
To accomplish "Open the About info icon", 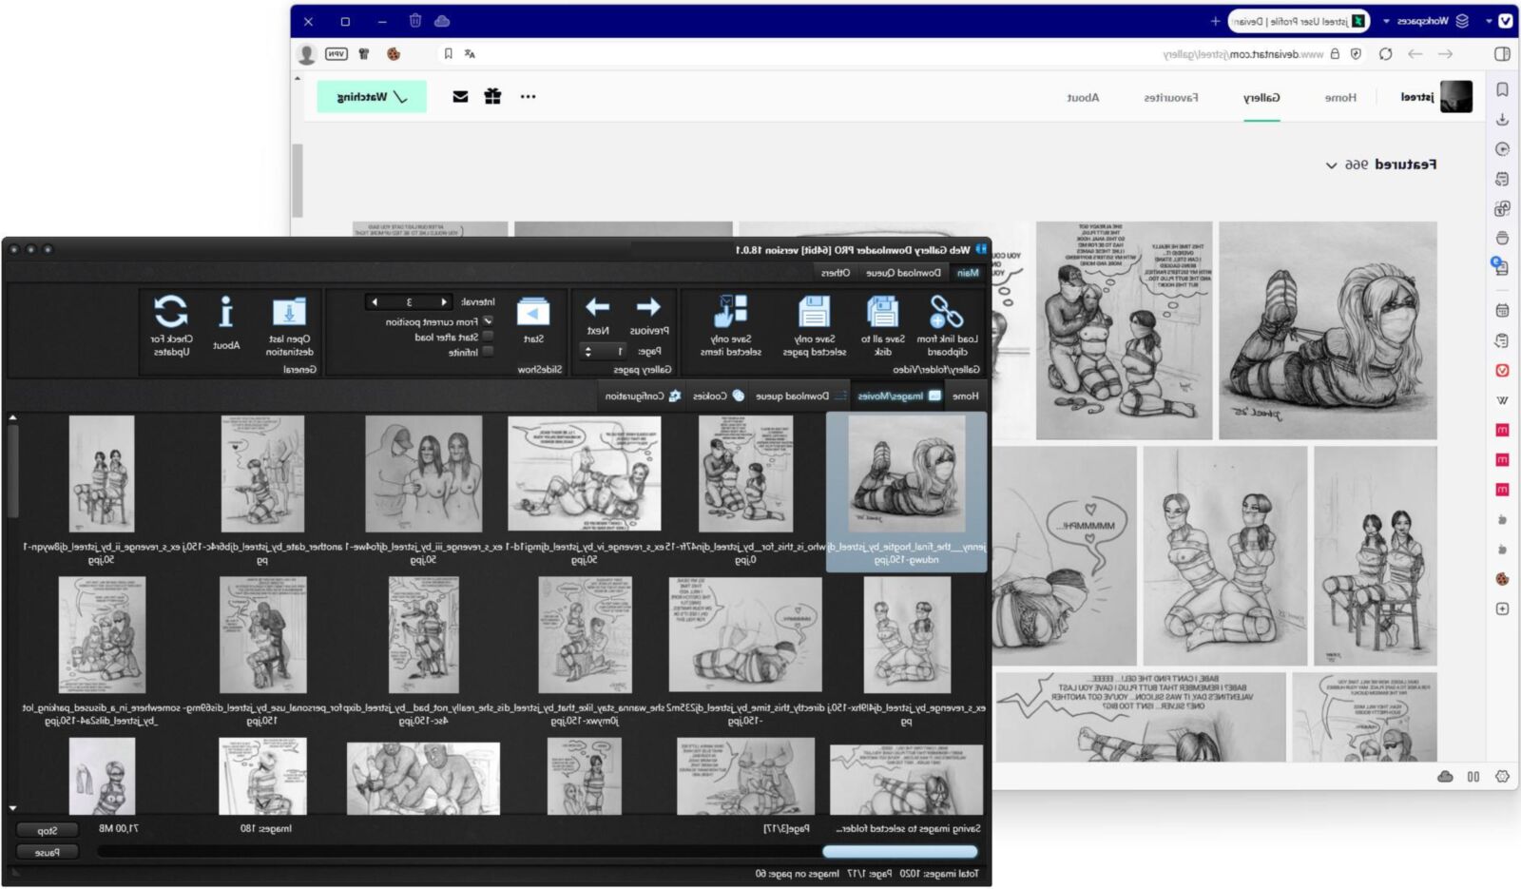I will [x=226, y=312].
